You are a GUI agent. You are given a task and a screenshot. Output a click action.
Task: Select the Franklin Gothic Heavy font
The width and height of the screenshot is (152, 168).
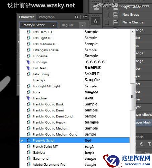point(75,122)
